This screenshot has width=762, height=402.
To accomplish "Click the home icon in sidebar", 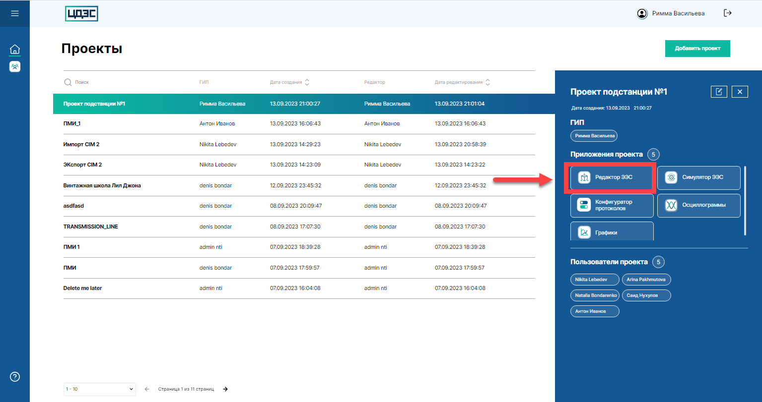I will (15, 50).
